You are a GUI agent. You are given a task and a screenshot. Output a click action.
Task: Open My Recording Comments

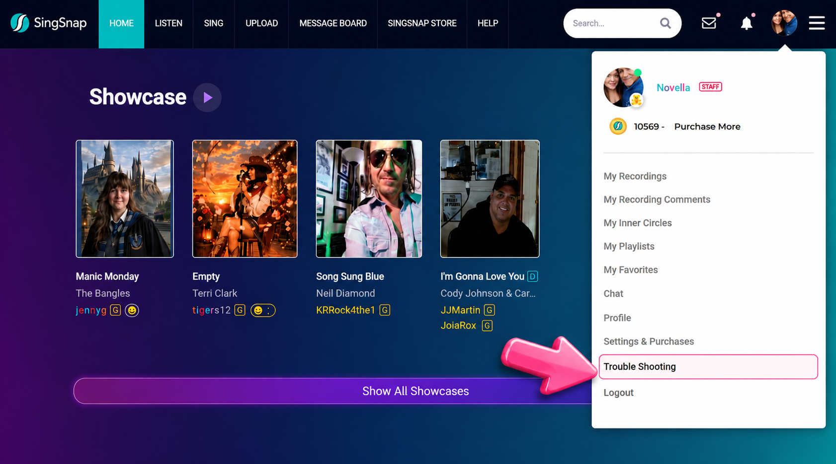657,199
